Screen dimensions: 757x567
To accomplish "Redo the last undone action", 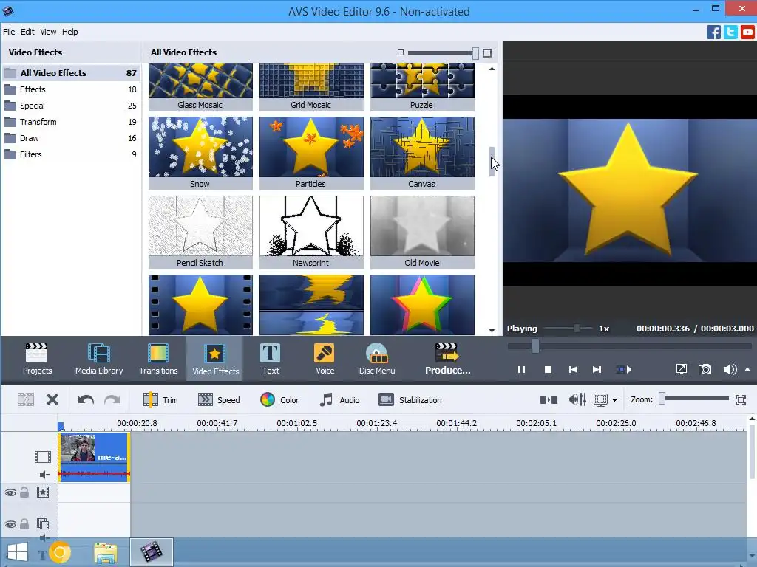I will [x=112, y=399].
